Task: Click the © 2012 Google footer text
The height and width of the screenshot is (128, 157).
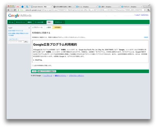Action: 36,75
